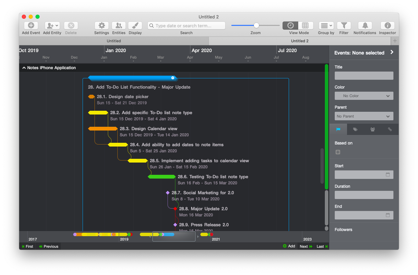Open Settings gear in toolbar
This screenshot has height=275, width=418.
coord(102,26)
